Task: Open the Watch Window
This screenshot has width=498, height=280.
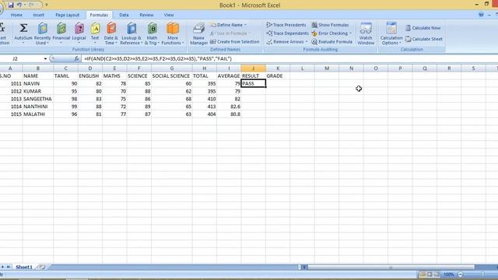Action: 366,33
